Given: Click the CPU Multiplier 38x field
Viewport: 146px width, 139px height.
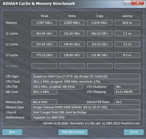Looking at the screenshot, I should click(x=127, y=87).
